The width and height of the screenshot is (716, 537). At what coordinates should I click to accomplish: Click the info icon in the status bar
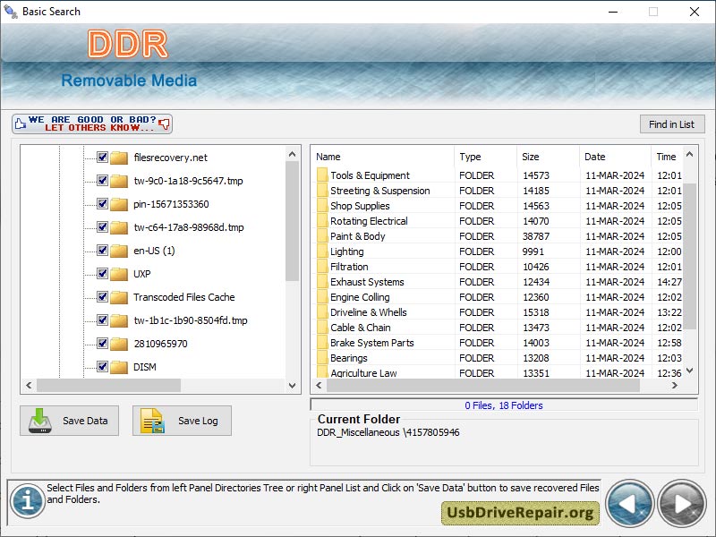point(28,500)
